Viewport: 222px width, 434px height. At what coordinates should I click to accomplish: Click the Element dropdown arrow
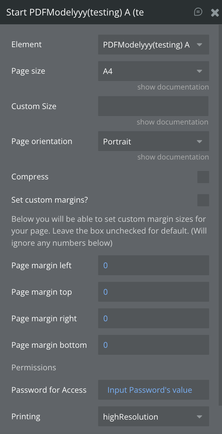pos(199,45)
